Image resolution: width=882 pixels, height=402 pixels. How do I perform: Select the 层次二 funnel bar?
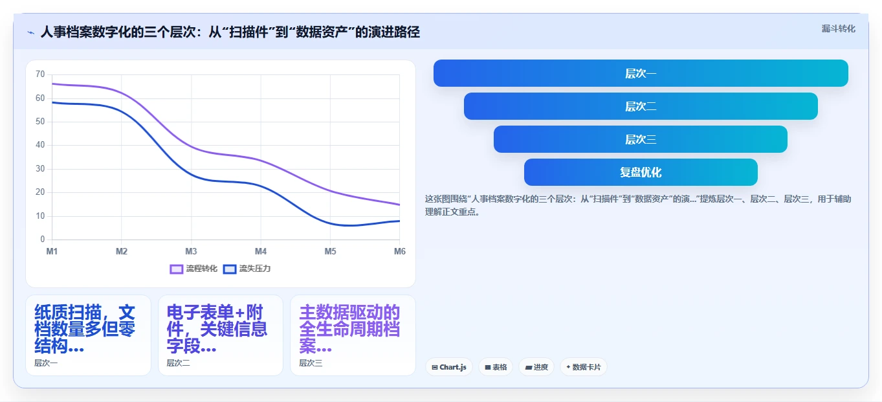click(641, 106)
